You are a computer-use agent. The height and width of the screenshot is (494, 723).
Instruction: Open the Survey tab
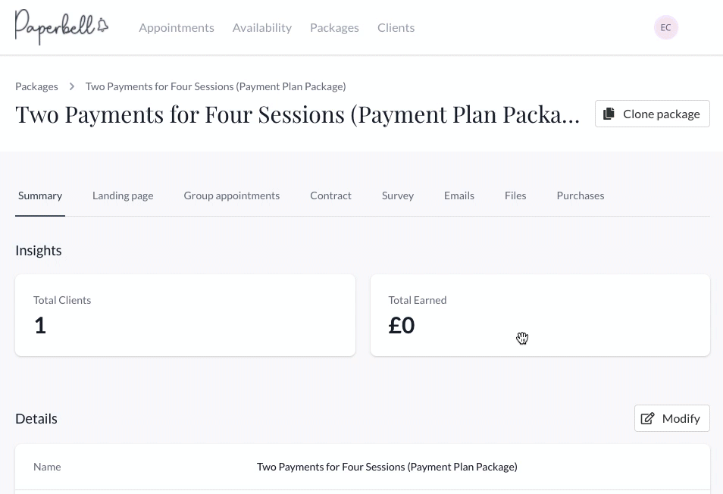click(x=397, y=195)
